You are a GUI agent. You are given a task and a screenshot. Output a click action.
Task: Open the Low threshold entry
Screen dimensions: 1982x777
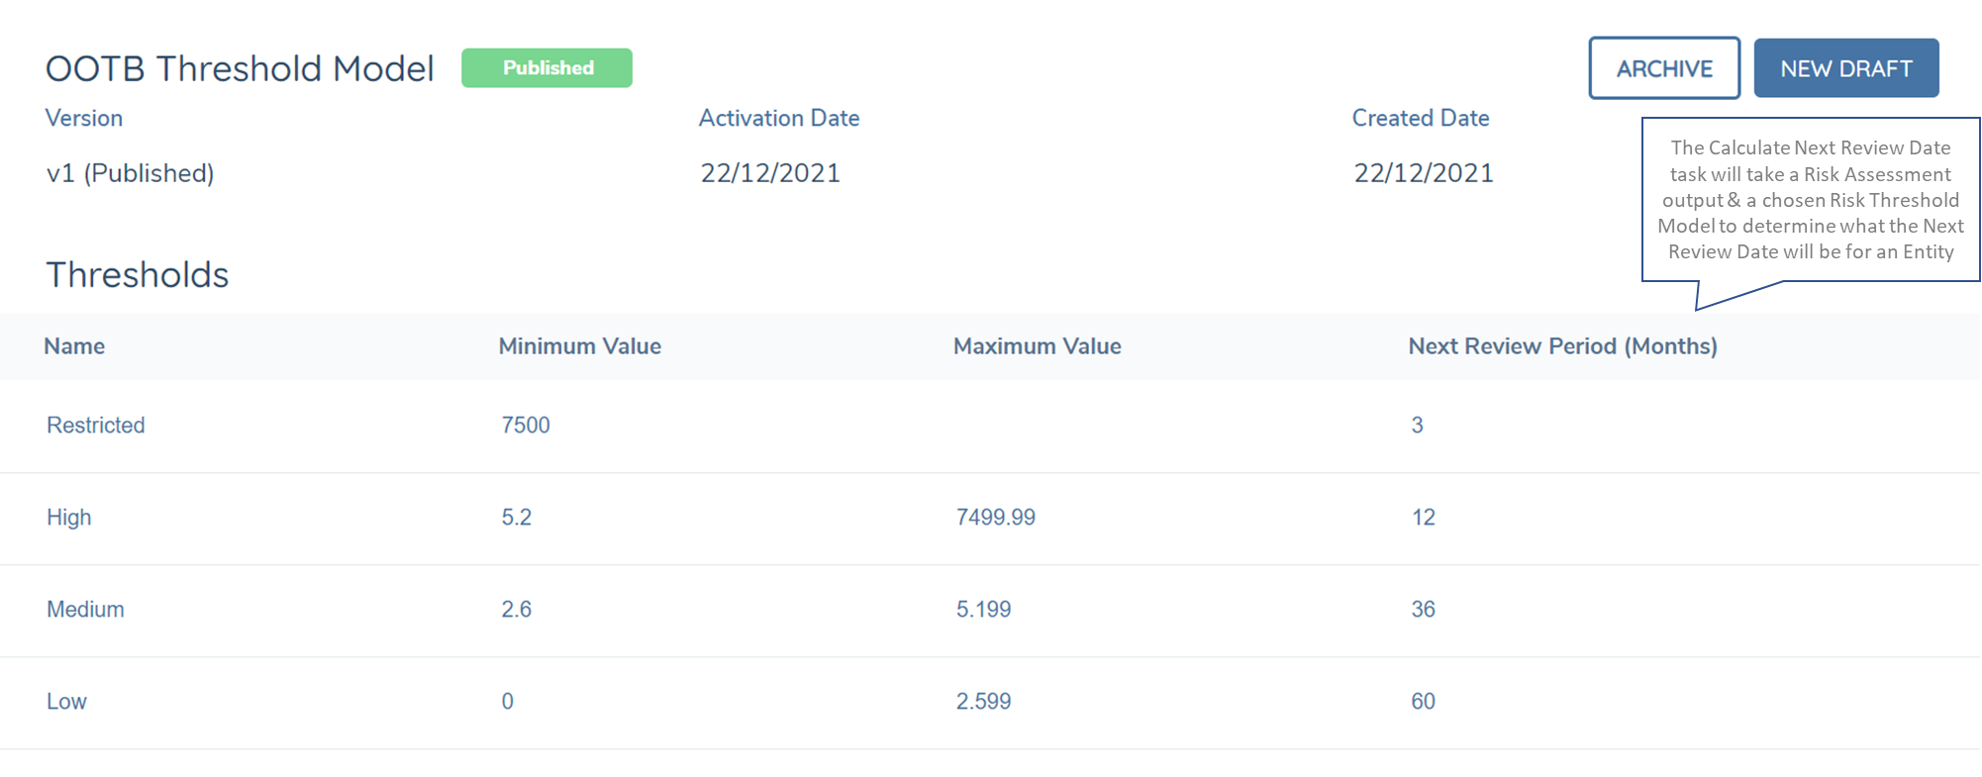[x=67, y=701]
